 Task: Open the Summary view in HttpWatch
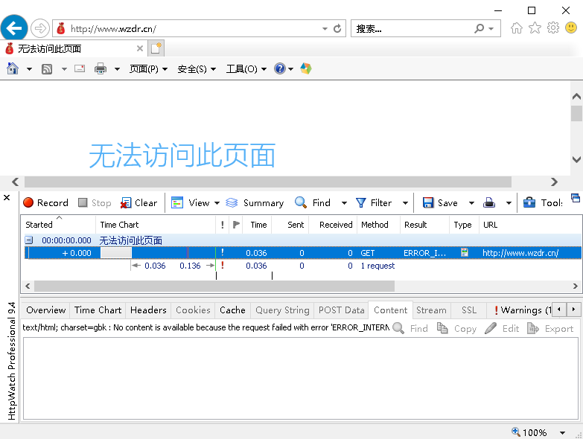(255, 202)
